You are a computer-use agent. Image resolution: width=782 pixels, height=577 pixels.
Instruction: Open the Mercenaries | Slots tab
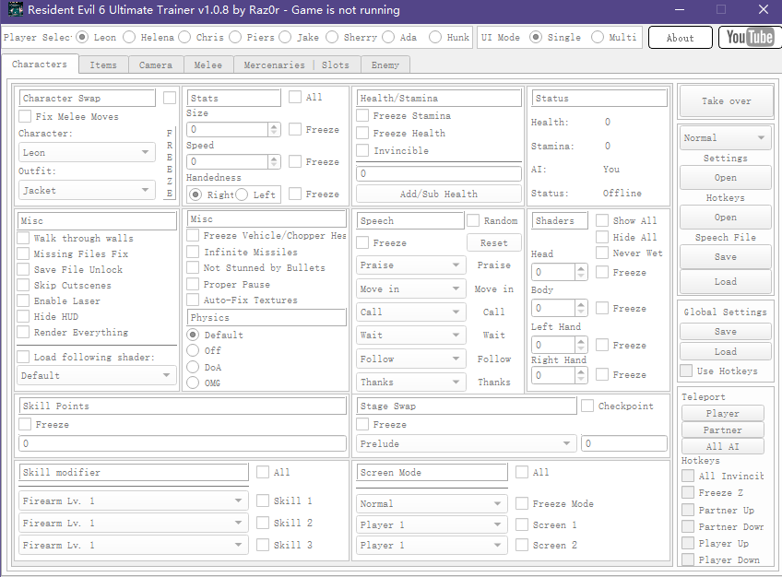coord(296,65)
